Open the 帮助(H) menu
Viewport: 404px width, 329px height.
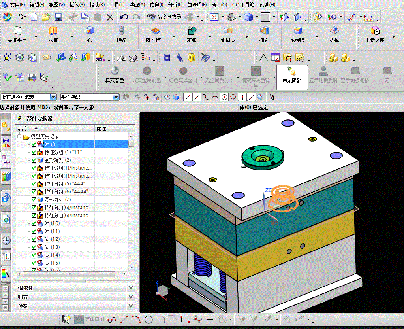(267, 5)
